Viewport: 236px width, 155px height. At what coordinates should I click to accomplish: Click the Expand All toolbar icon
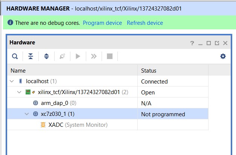click(46, 56)
